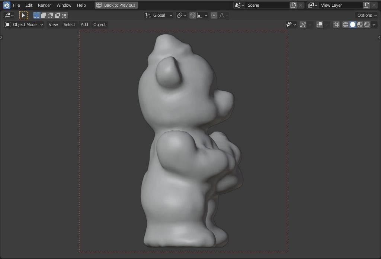381x259 pixels.
Task: Open the snap element dropdown
Action: [202, 15]
